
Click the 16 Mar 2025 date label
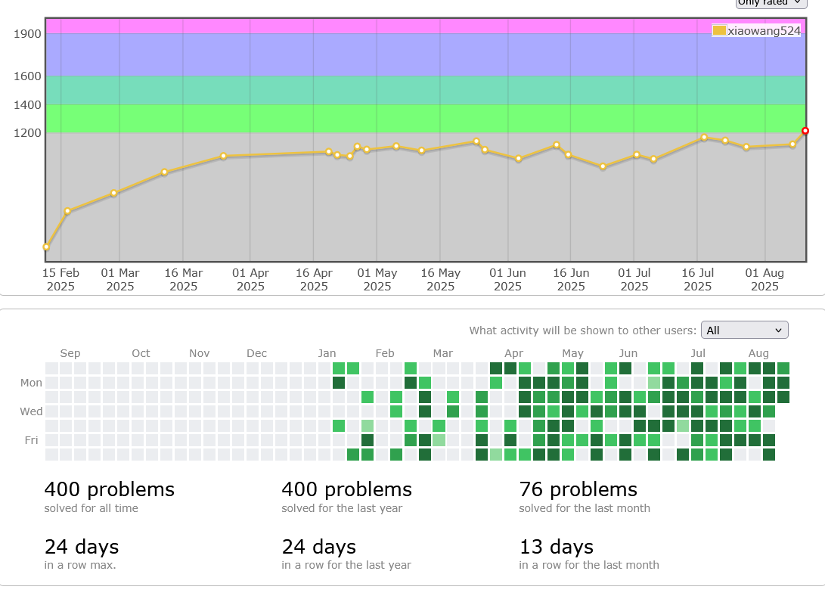tap(183, 280)
